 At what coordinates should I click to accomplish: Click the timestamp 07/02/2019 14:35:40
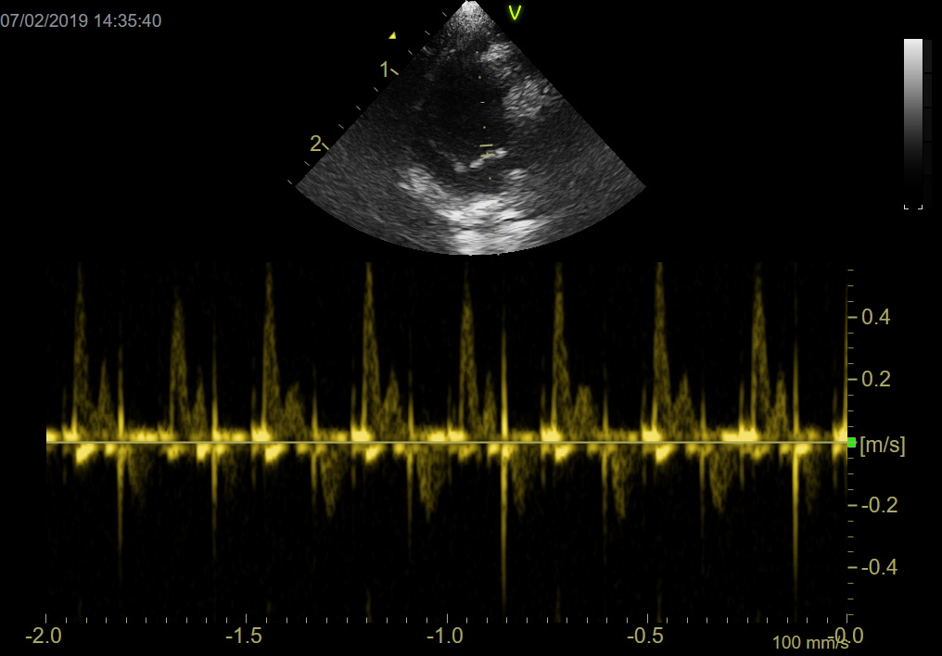pos(81,20)
